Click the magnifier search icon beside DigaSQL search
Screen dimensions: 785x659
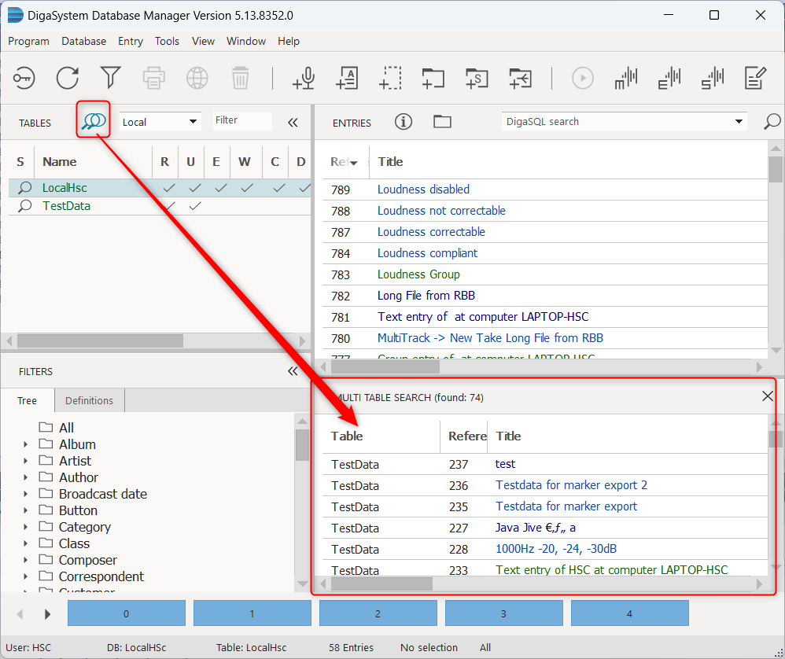pos(772,122)
